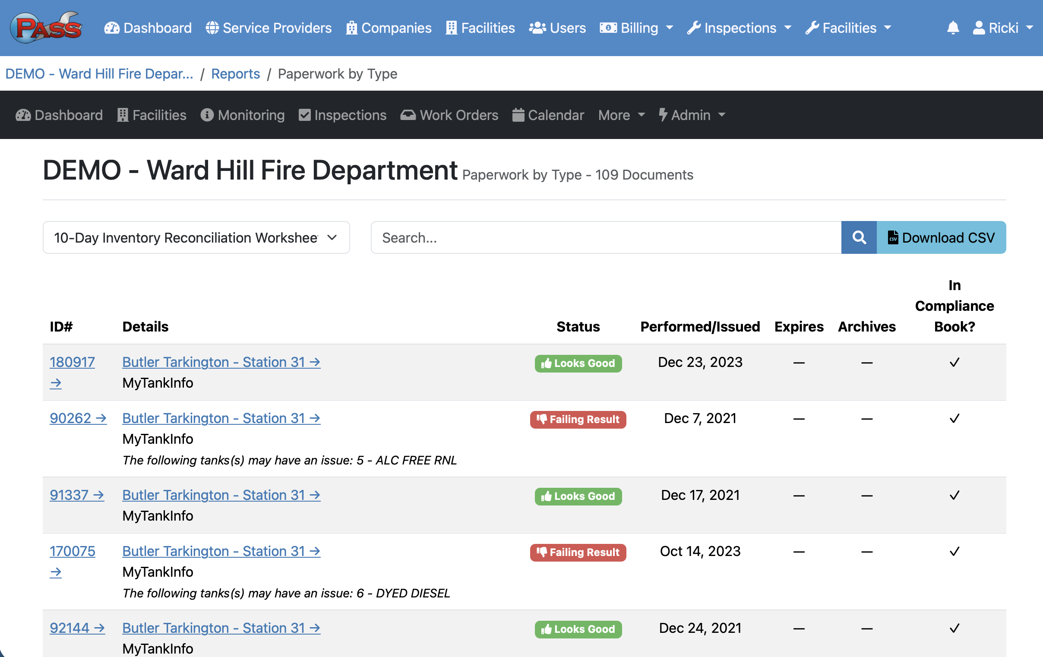Open the Admin menu in dark bar

(x=692, y=115)
